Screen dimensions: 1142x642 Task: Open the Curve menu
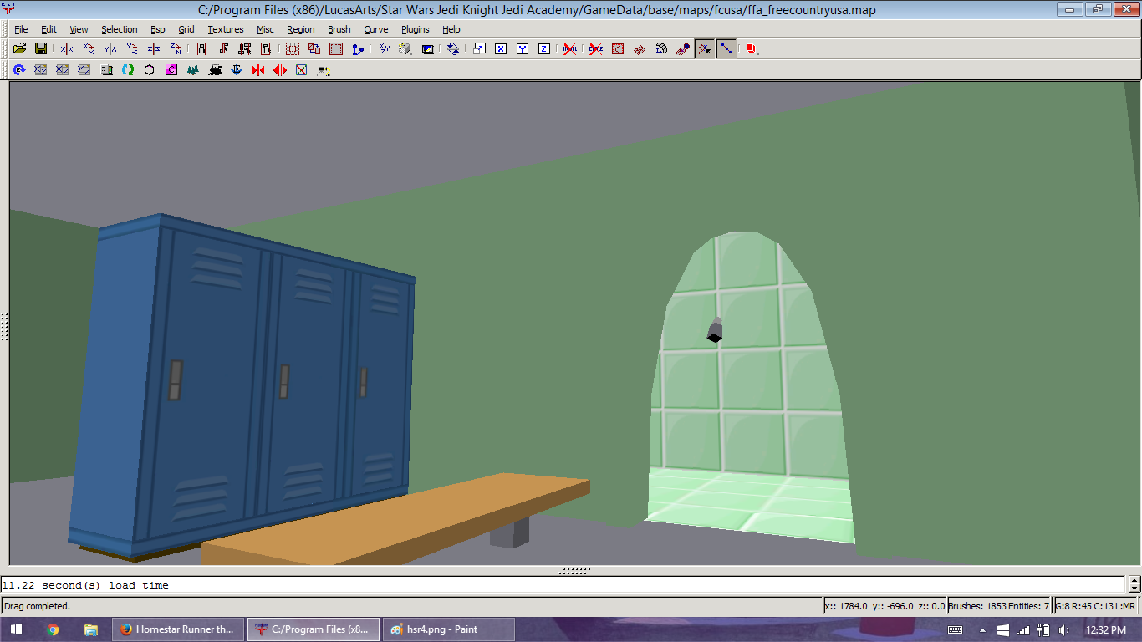[x=376, y=29]
